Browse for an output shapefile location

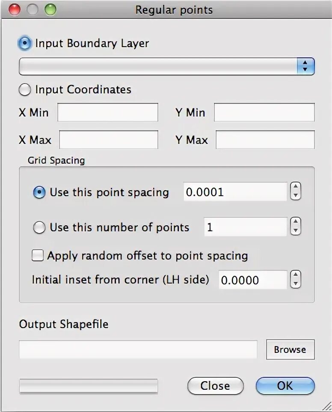(x=290, y=349)
